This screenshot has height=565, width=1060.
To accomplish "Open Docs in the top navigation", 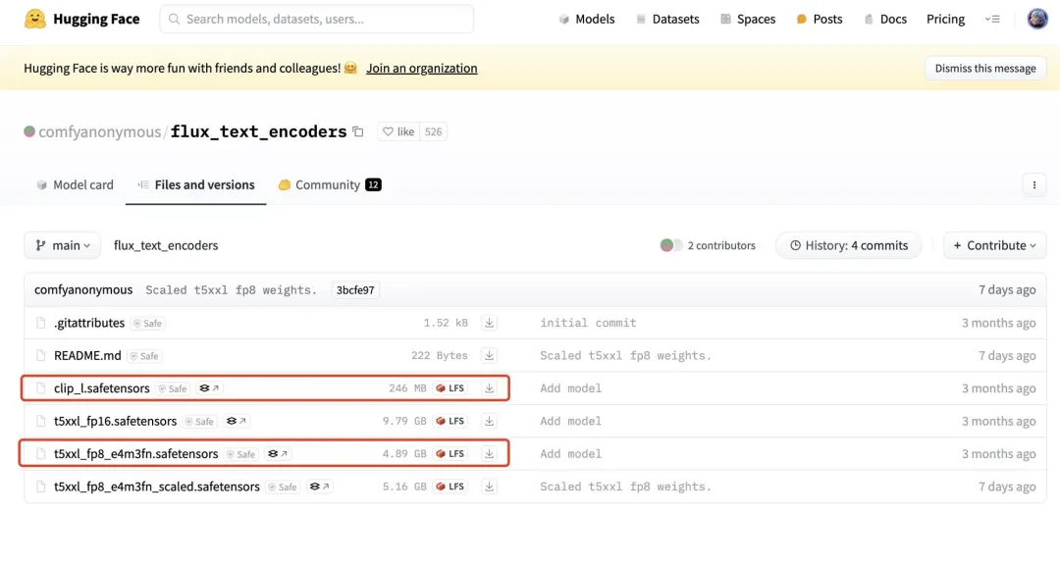I will [885, 19].
